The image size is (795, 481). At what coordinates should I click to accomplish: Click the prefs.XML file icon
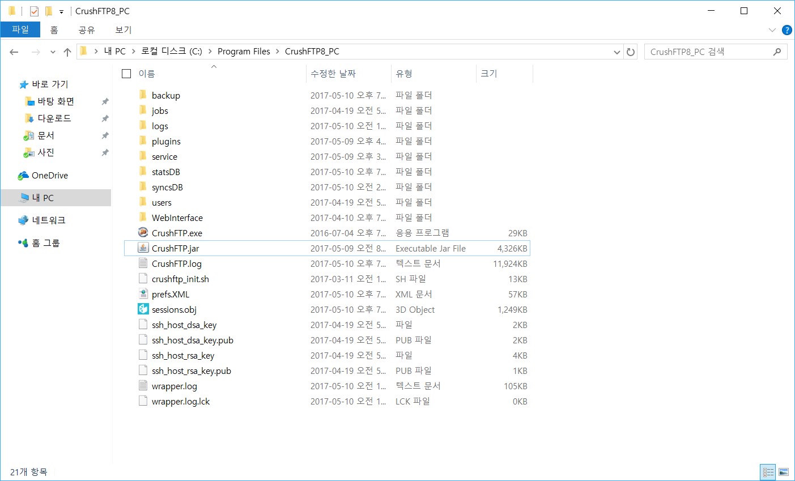point(143,293)
